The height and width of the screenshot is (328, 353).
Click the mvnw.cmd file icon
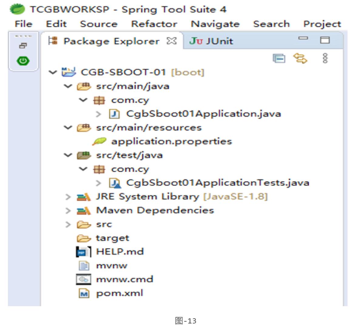pyautogui.click(x=83, y=279)
